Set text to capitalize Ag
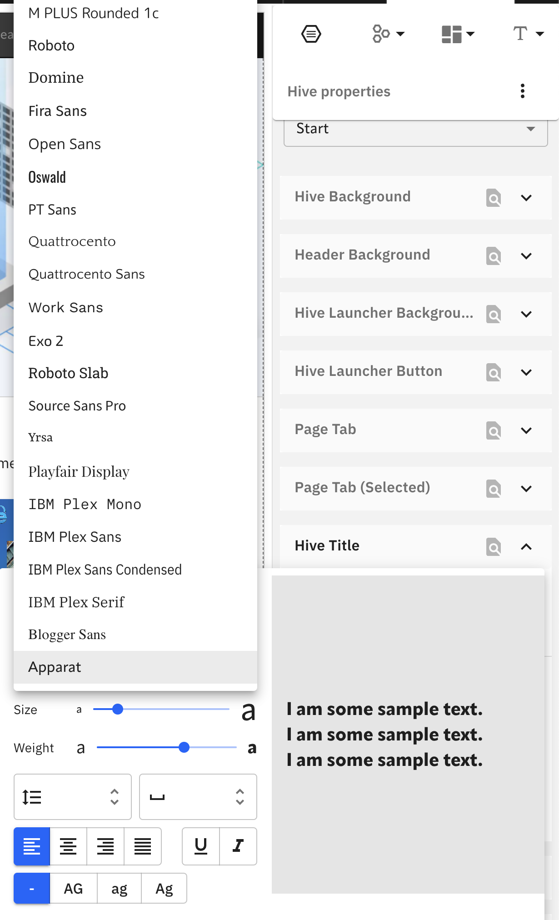This screenshot has width=559, height=920. [x=164, y=888]
